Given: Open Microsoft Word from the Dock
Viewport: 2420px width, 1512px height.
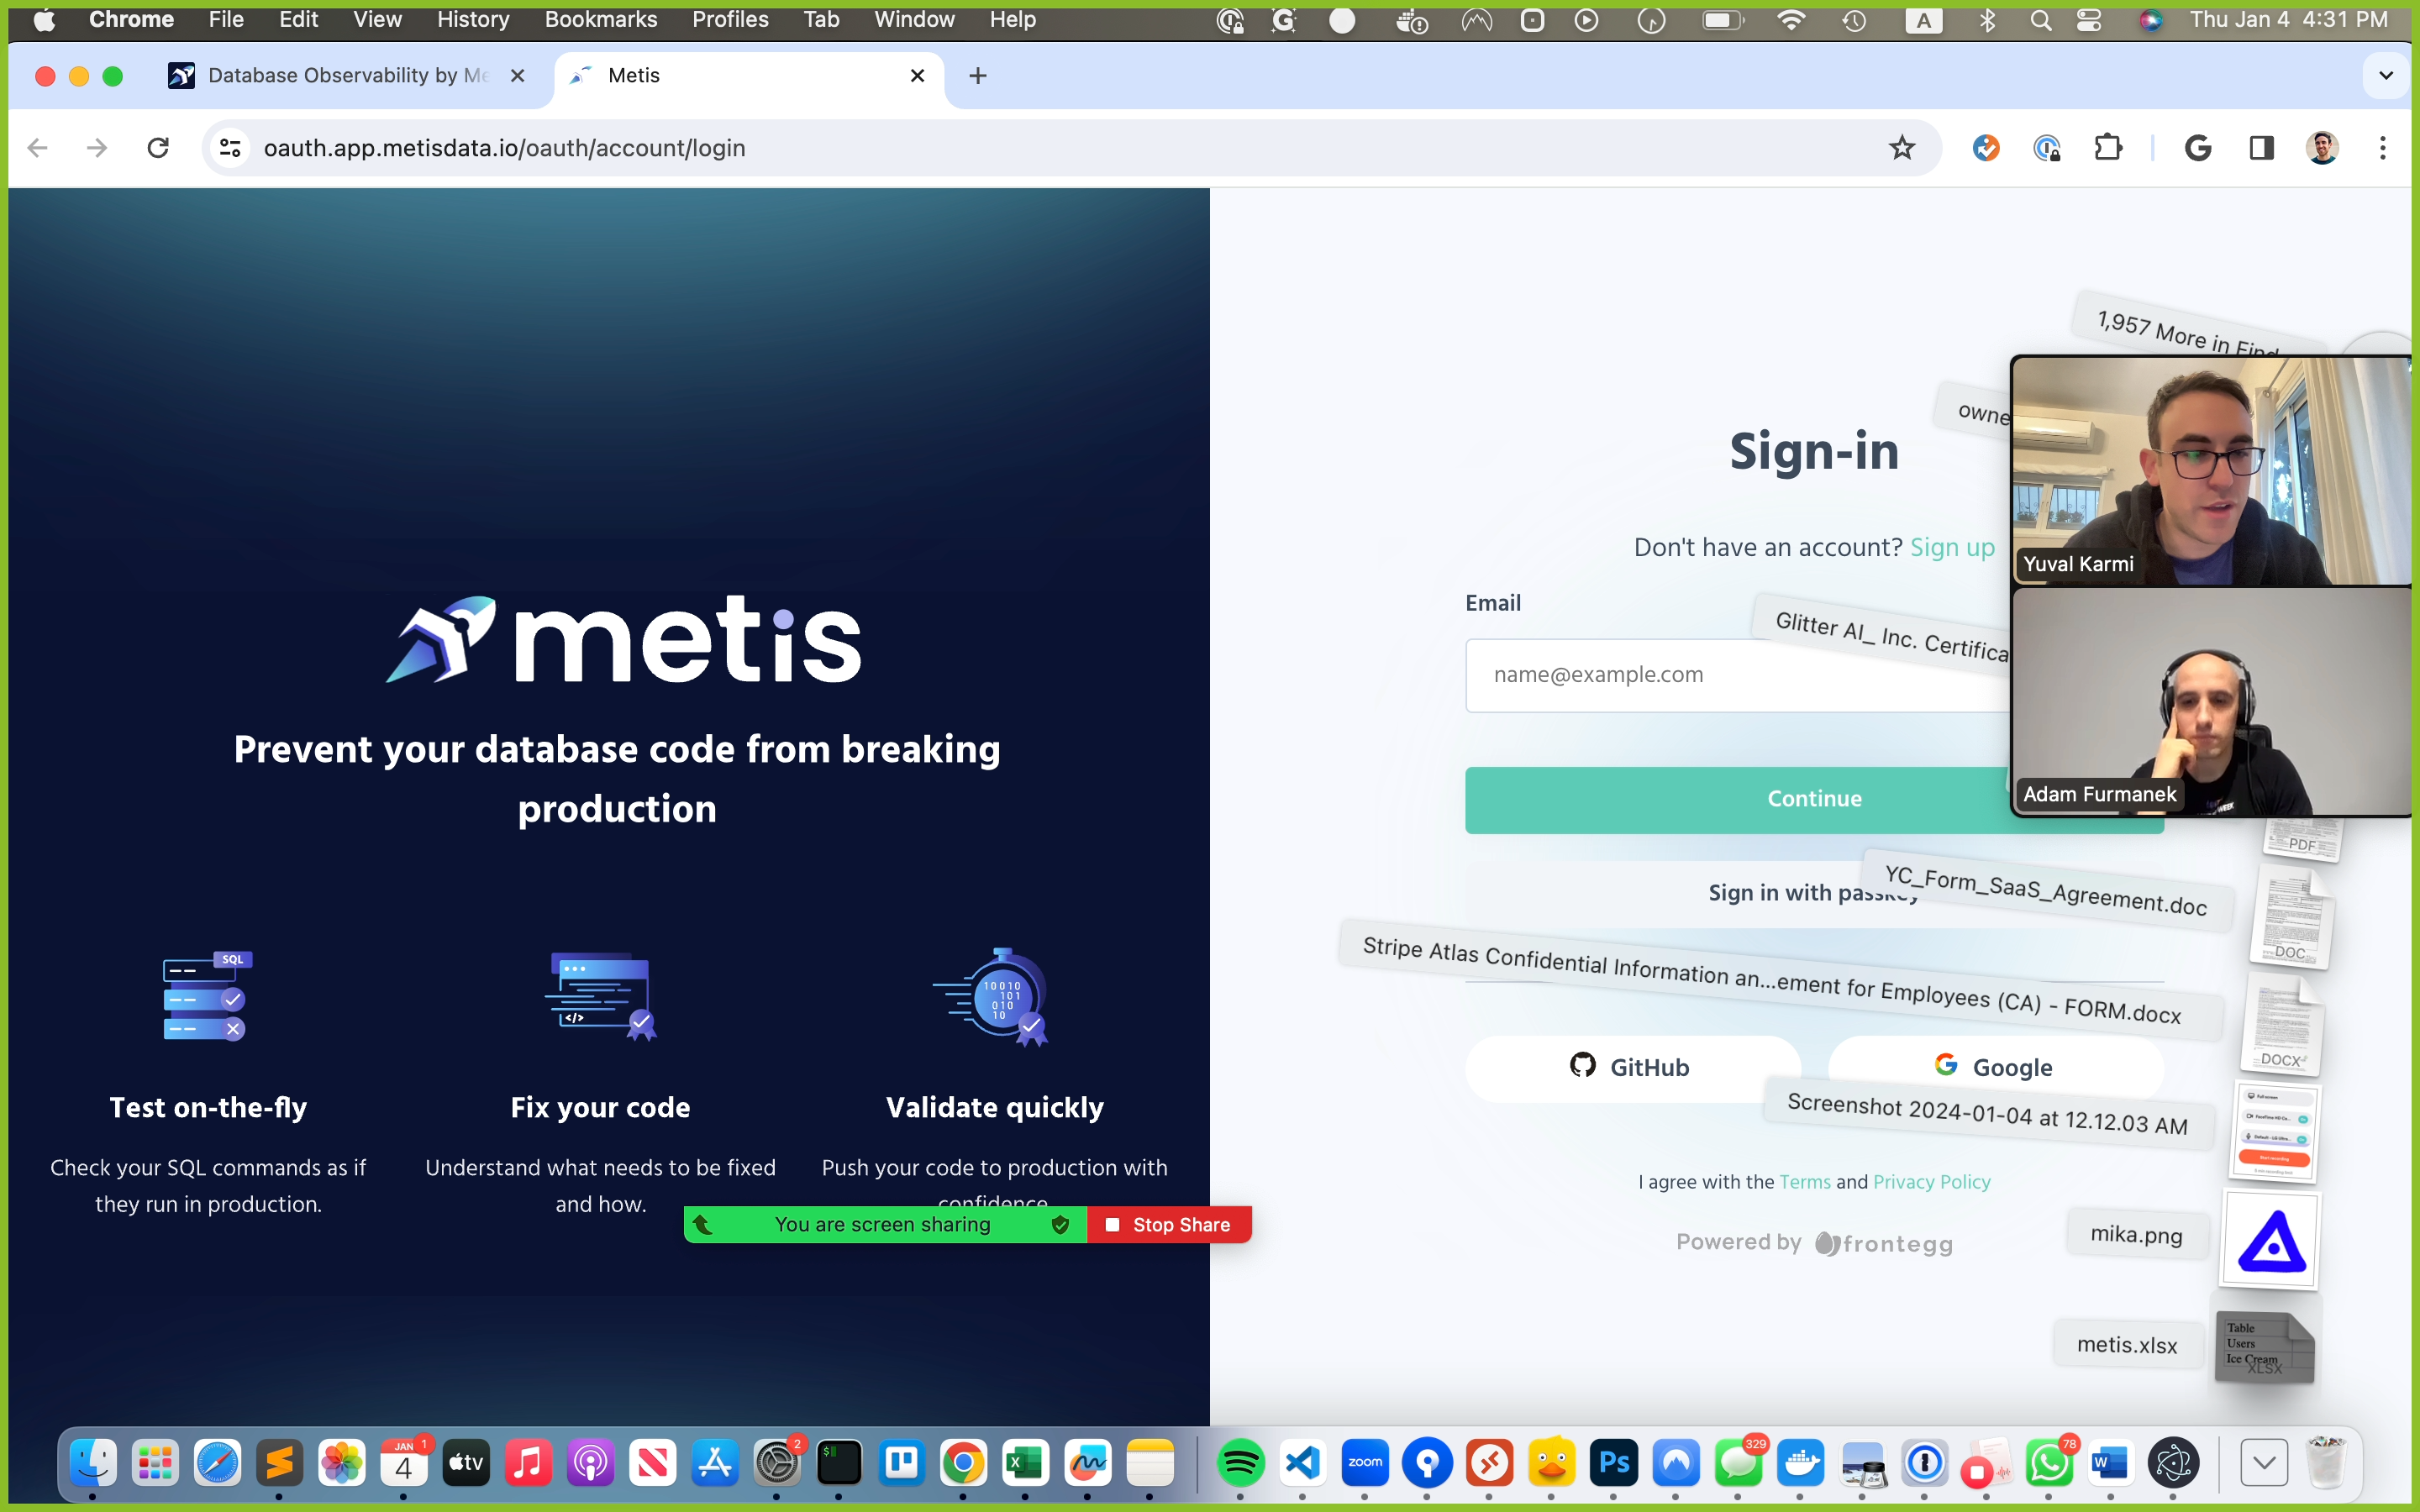Looking at the screenshot, I should click(2111, 1464).
